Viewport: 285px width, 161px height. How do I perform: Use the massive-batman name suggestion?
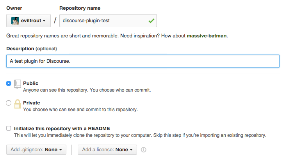point(207,36)
